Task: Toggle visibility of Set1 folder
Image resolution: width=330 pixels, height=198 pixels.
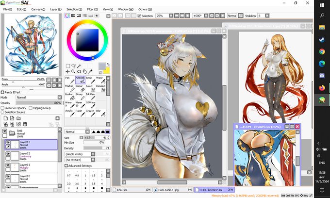Action: (5, 131)
